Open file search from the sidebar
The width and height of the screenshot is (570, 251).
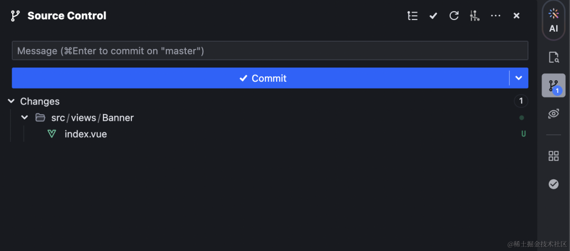click(x=553, y=57)
